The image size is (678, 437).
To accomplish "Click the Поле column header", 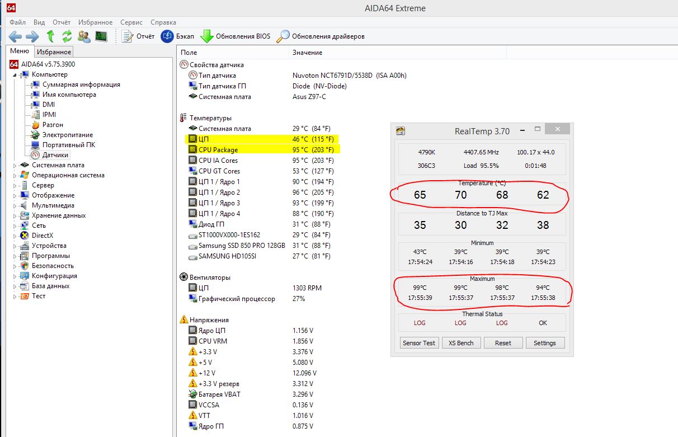I will tap(233, 52).
